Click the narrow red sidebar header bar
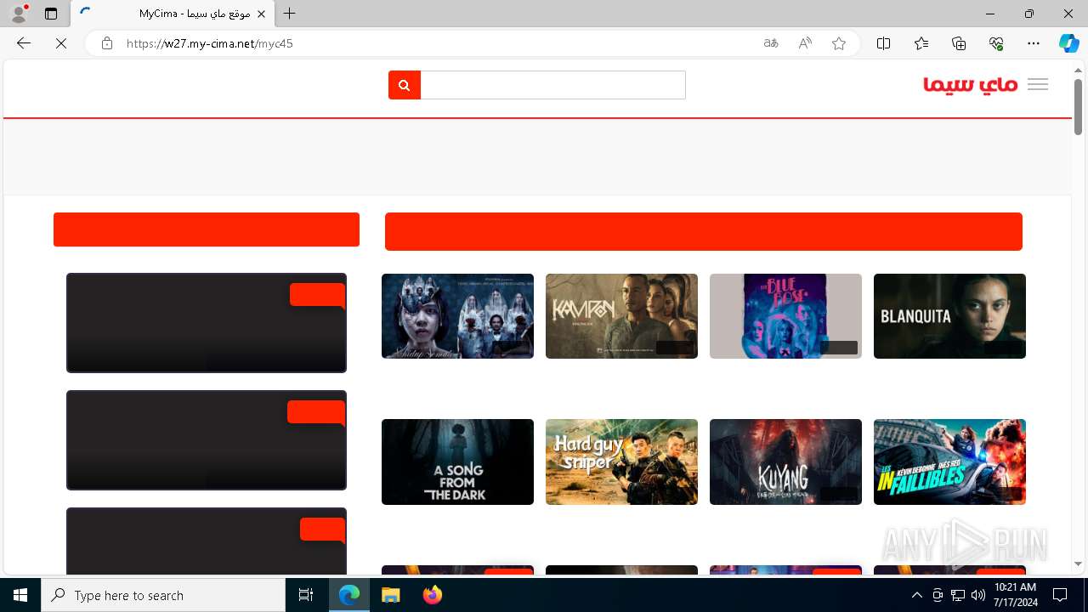This screenshot has width=1088, height=612. pyautogui.click(x=207, y=229)
